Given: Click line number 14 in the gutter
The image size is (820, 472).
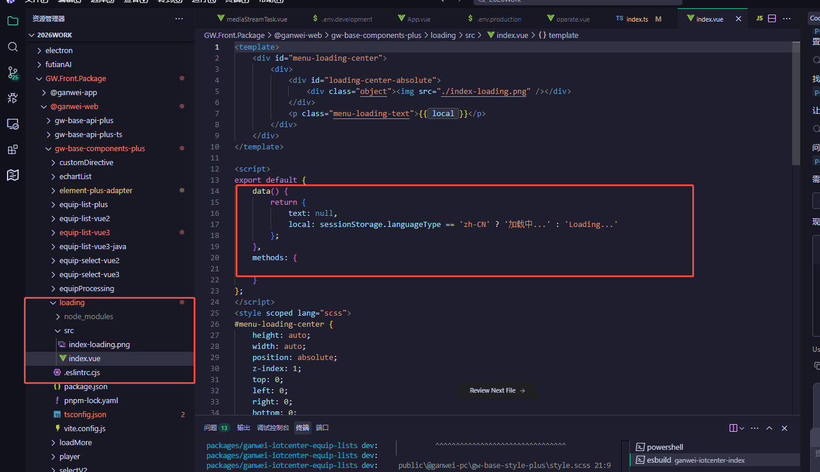Looking at the screenshot, I should [215, 191].
